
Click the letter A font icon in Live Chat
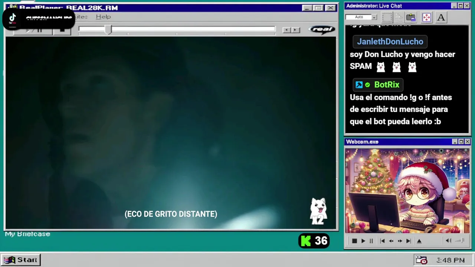(x=441, y=17)
